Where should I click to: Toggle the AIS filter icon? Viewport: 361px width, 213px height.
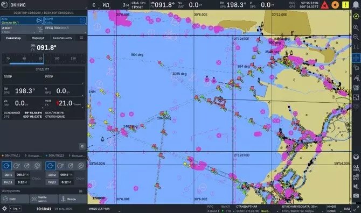(x=39, y=20)
